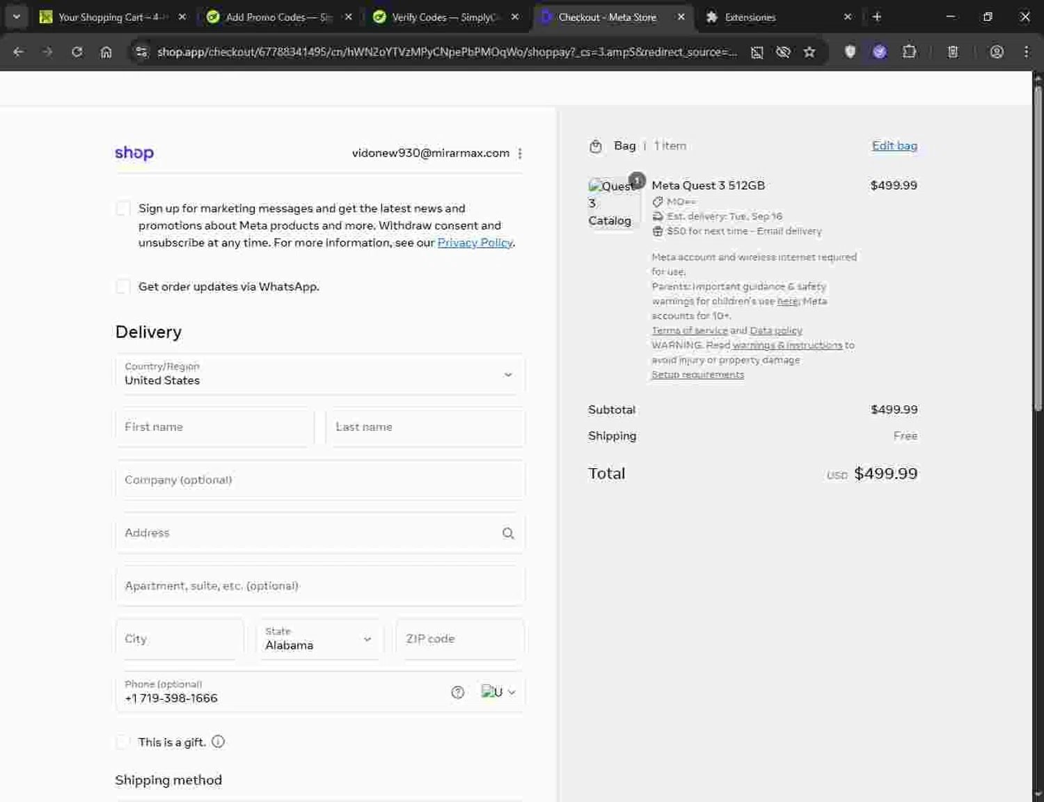Open account options next to email address
This screenshot has height=802, width=1044.
520,153
